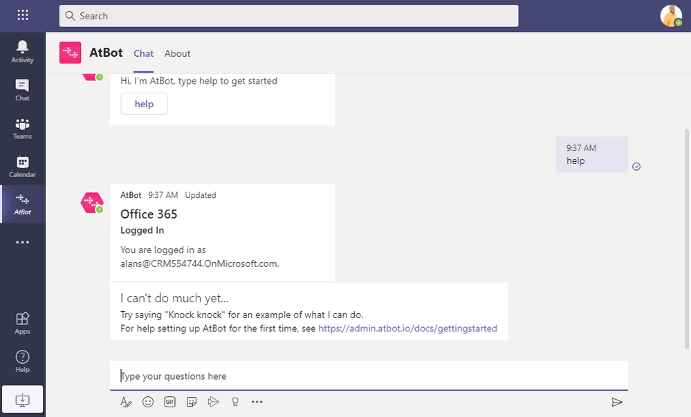
Task: Open the Calendar
Action: point(22,167)
